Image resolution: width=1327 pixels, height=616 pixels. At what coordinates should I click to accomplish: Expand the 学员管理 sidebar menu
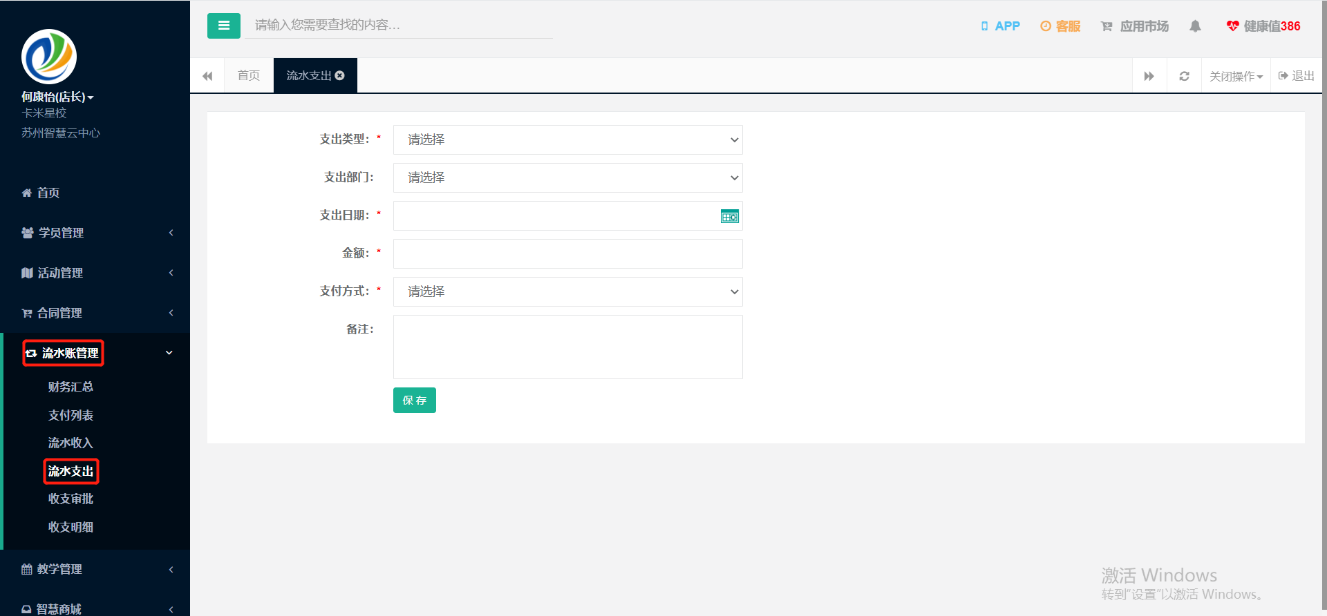coord(95,233)
